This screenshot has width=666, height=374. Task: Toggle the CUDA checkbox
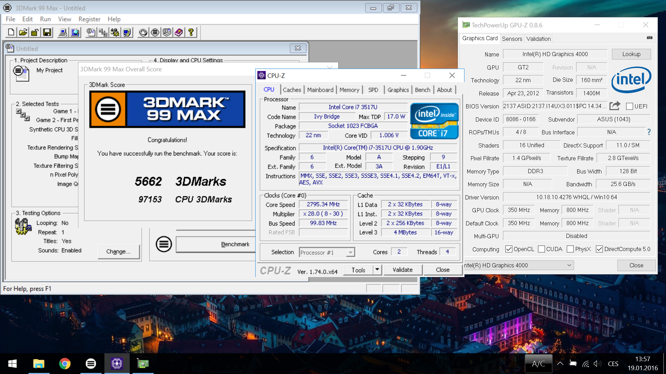pos(541,249)
